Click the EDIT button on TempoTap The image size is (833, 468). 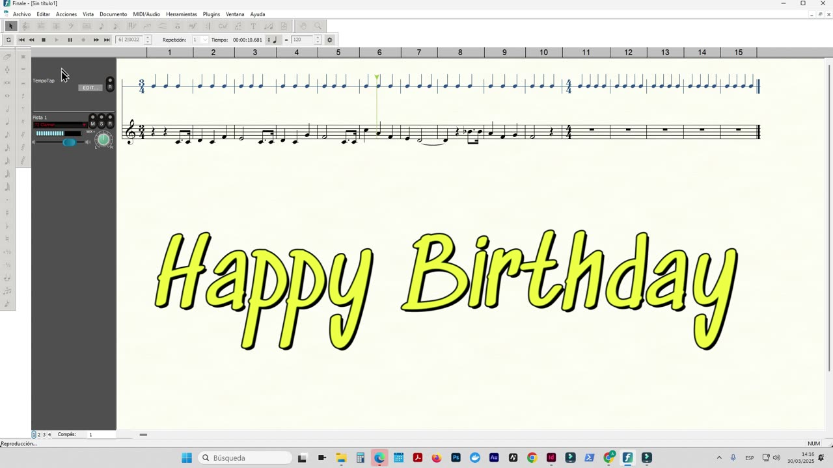89,87
